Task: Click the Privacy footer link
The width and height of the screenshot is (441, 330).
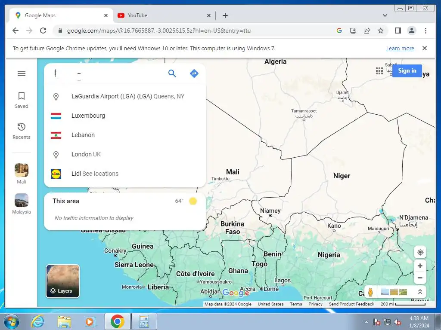Action: tap(315, 304)
